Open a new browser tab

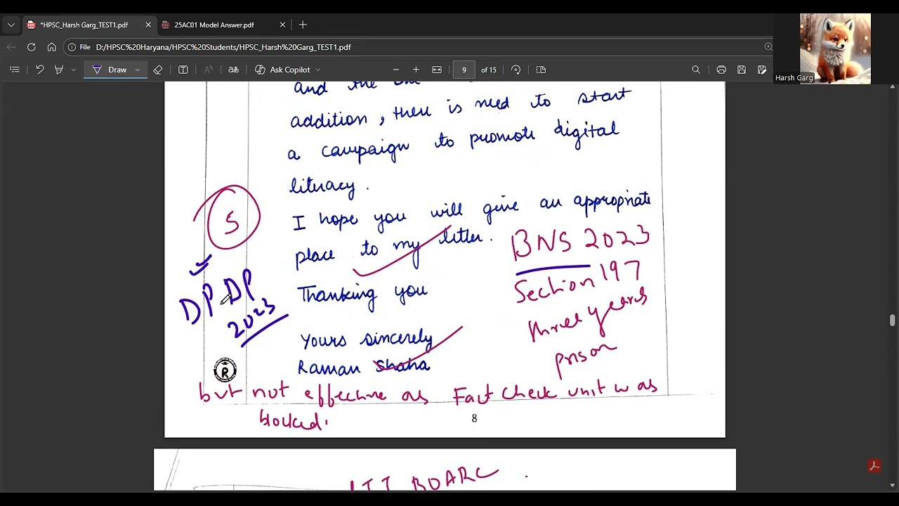click(303, 25)
